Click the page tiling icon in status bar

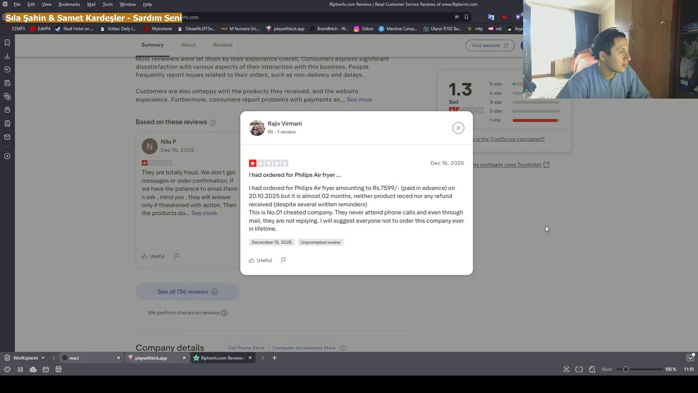tap(579, 370)
